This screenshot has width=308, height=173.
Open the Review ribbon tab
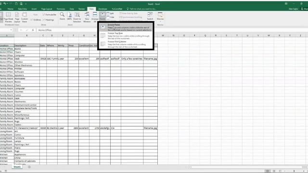[x=81, y=9]
